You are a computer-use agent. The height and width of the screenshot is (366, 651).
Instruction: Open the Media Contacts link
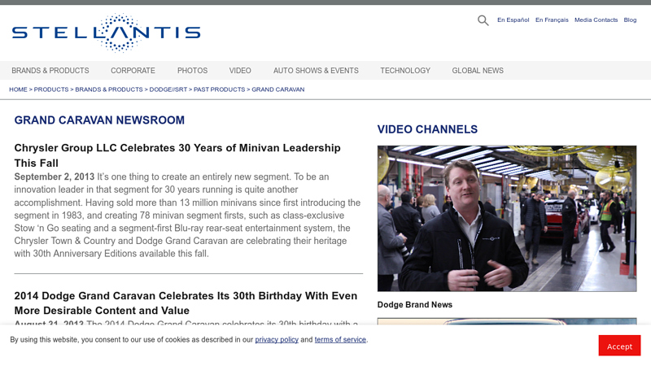pyautogui.click(x=596, y=20)
